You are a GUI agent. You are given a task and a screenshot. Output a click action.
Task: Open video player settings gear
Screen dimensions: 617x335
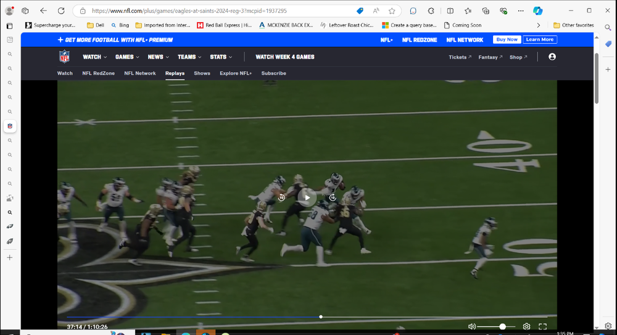pos(526,326)
